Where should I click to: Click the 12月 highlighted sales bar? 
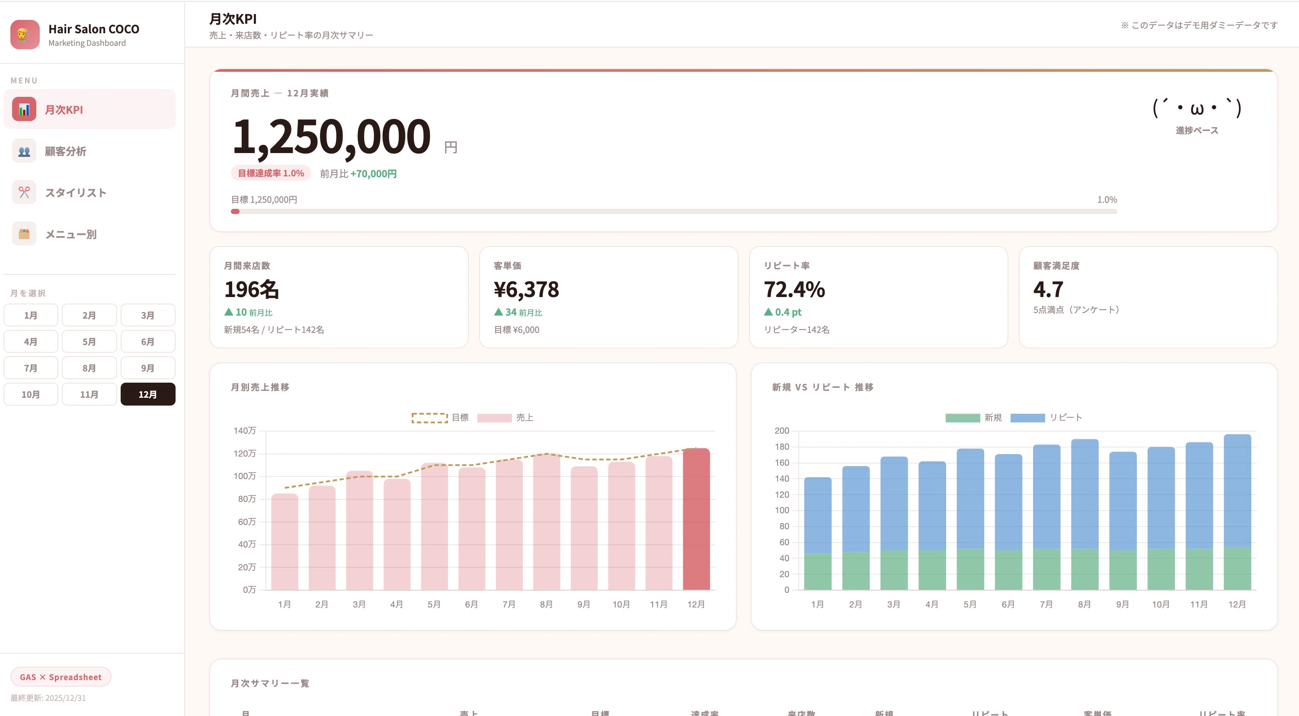696,519
